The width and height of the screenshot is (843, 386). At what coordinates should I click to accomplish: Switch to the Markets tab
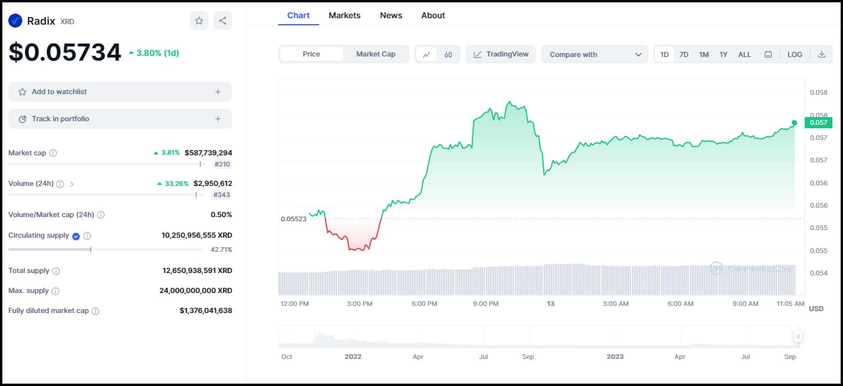pyautogui.click(x=345, y=15)
